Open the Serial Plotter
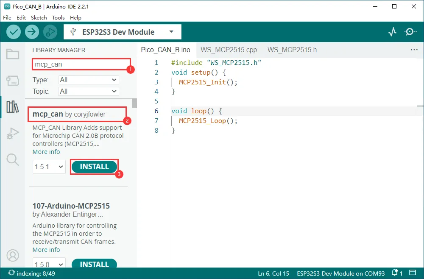This screenshot has height=279, width=424. coord(392,32)
